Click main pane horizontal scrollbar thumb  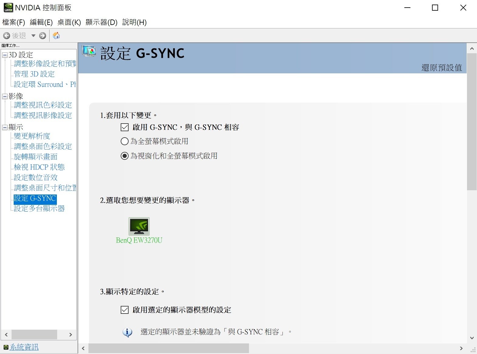click(x=169, y=349)
